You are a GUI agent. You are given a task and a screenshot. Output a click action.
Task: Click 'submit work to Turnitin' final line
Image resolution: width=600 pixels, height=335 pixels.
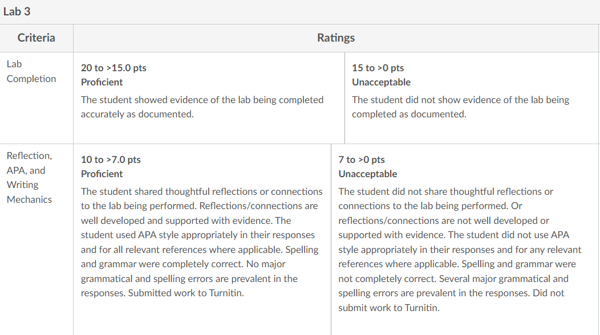[389, 308]
